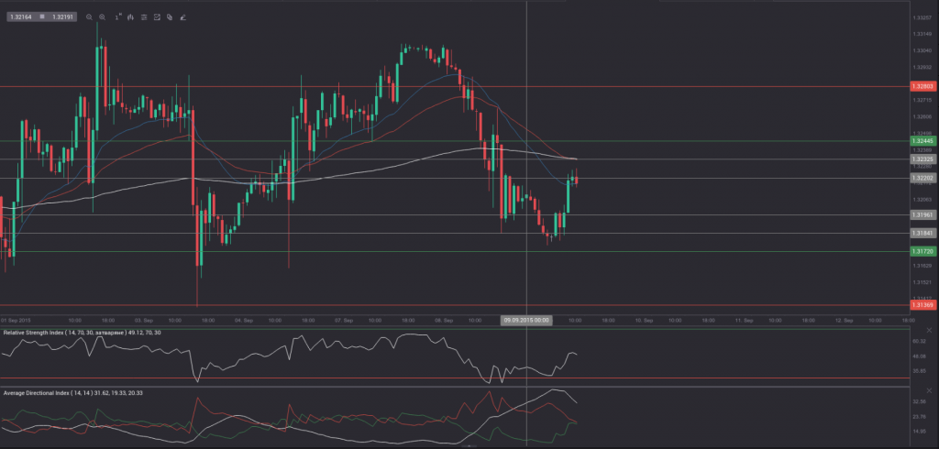Click the 01 Sep 2015 date on time axis
This screenshot has height=449, width=939.
click(17, 321)
